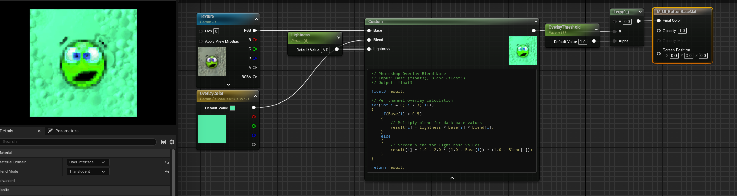
Task: Click the OverlayColor white output pin
Action: [x=254, y=108]
